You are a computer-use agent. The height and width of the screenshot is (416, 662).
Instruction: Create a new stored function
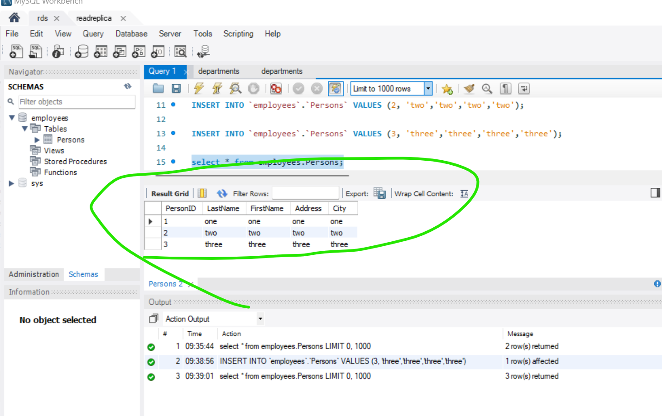[x=157, y=51]
